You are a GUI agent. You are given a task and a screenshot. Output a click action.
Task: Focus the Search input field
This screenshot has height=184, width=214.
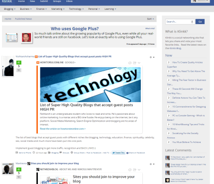[x=178, y=22]
